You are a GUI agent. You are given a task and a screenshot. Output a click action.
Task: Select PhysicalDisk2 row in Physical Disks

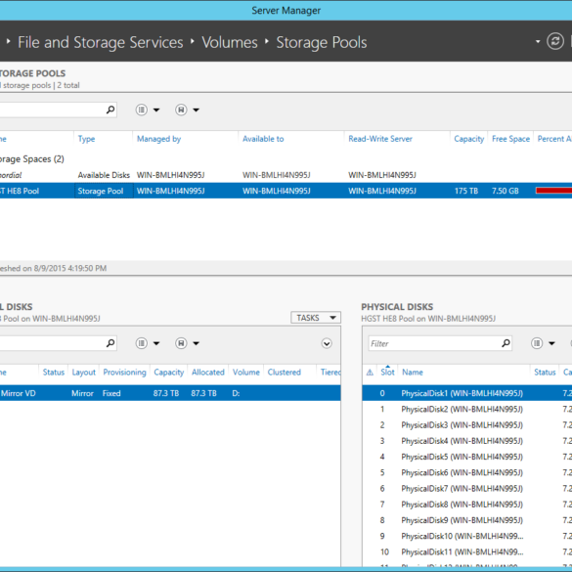pyautogui.click(x=467, y=410)
